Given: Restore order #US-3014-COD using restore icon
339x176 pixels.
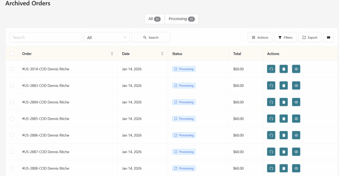Looking at the screenshot, I should 271,69.
